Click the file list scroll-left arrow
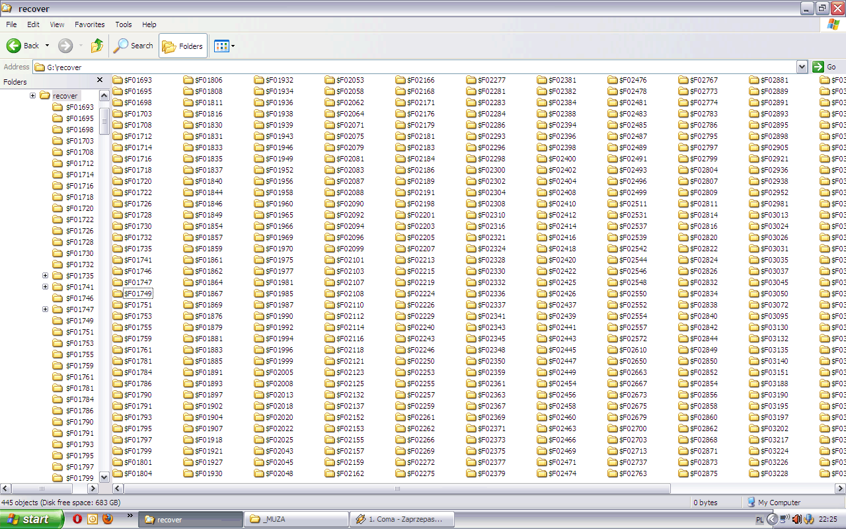 [x=118, y=489]
